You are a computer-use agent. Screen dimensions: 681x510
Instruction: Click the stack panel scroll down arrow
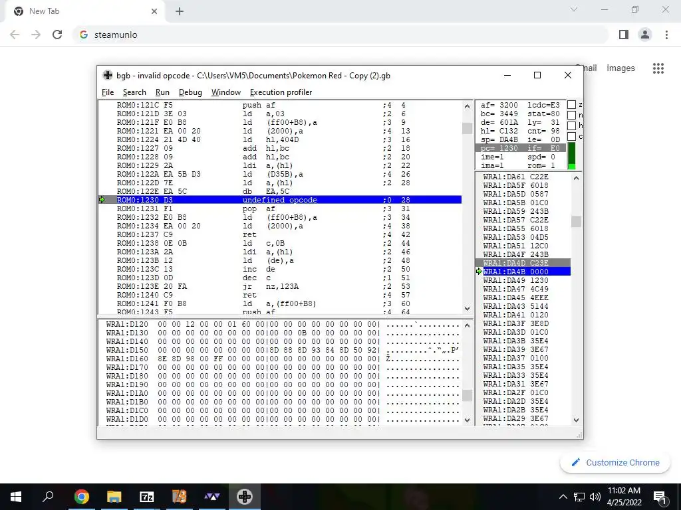pos(577,420)
